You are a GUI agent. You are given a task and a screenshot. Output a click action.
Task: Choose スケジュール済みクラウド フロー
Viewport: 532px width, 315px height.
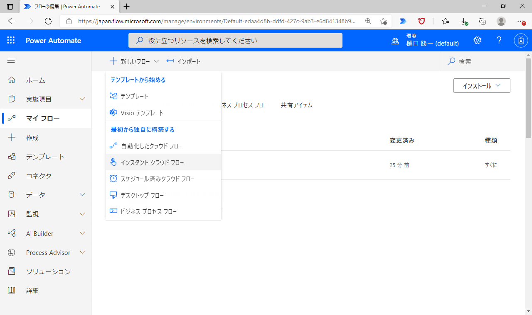pos(163,179)
